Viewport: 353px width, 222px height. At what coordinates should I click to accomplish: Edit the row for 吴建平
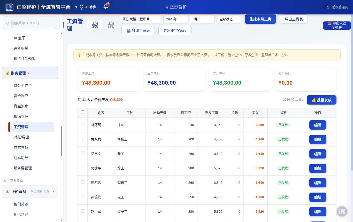(318, 168)
